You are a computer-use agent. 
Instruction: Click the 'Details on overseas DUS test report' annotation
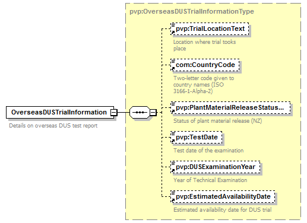[53, 126]
